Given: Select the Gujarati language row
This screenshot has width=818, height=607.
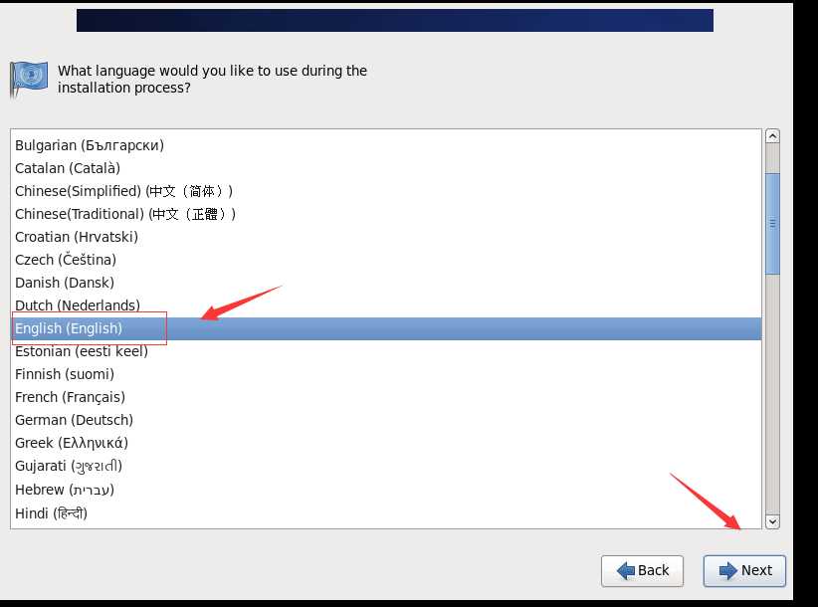Looking at the screenshot, I should [x=385, y=467].
